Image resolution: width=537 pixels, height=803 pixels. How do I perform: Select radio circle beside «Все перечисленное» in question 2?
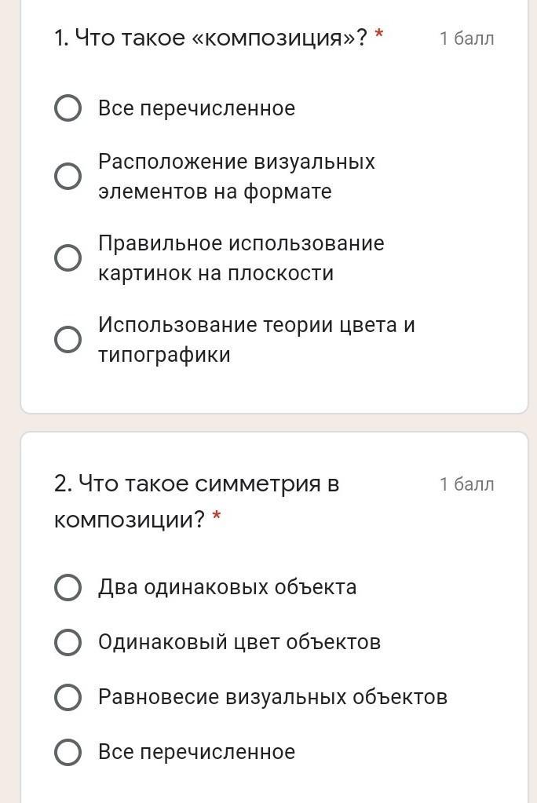coord(68,752)
